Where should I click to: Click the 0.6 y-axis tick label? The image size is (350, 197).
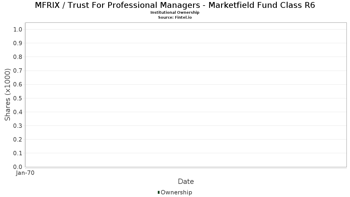point(18,84)
